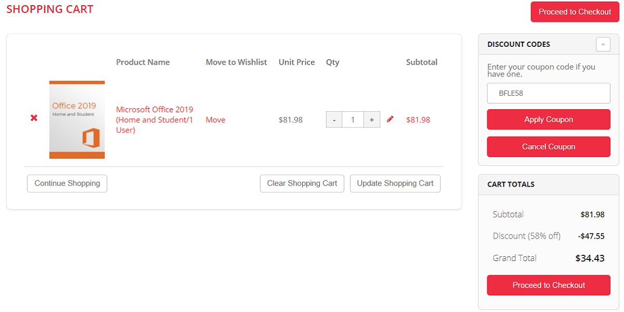Proceed to Checkout from the page top
624x312 pixels.
coord(575,12)
